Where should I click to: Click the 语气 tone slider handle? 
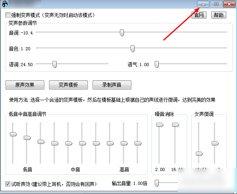tap(157, 65)
